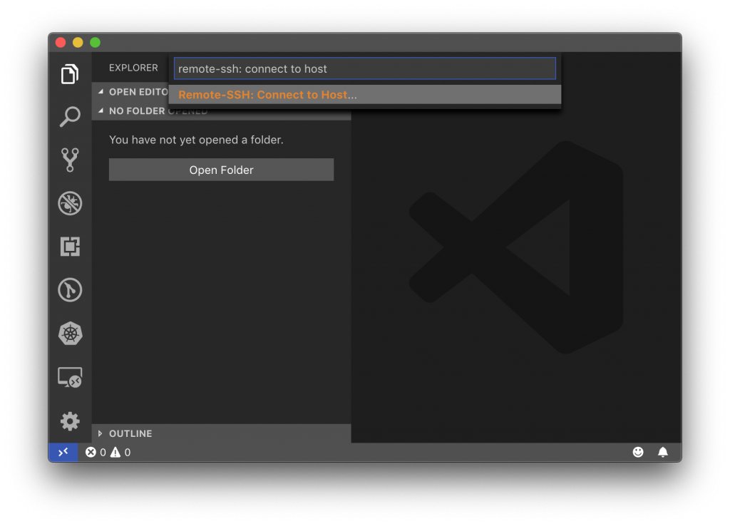Click the feedback smiley icon
The width and height of the screenshot is (730, 526).
pyautogui.click(x=638, y=452)
